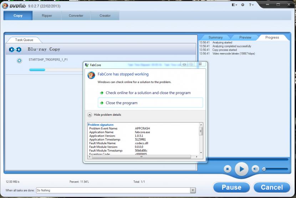Viewport: 296px width, 198px height.
Task: Close the FabCore crash dialog
Action: (x=200, y=64)
